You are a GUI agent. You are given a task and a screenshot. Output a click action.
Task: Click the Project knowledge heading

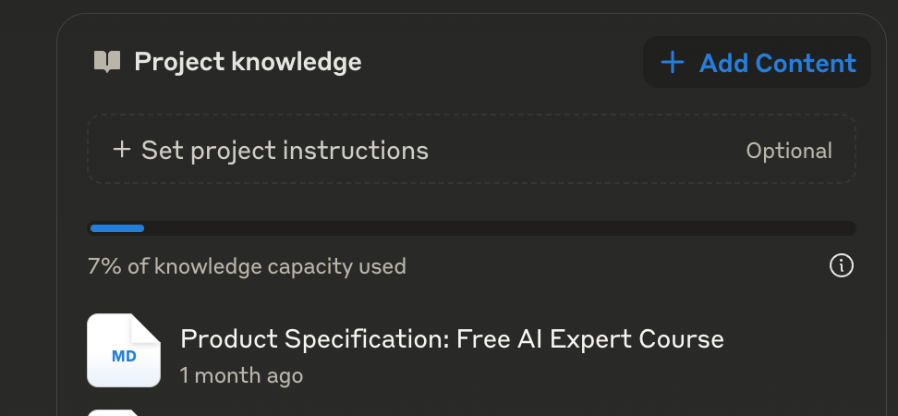(x=248, y=63)
